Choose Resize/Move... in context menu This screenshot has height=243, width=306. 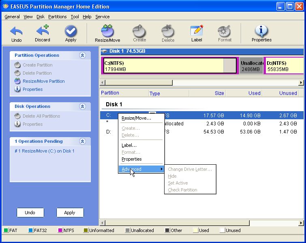pyautogui.click(x=141, y=118)
